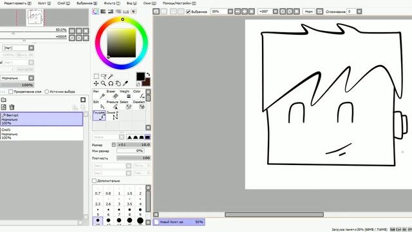The height and width of the screenshot is (232, 412).
Task: Toggle the RGB slider panel
Action: pos(103,12)
